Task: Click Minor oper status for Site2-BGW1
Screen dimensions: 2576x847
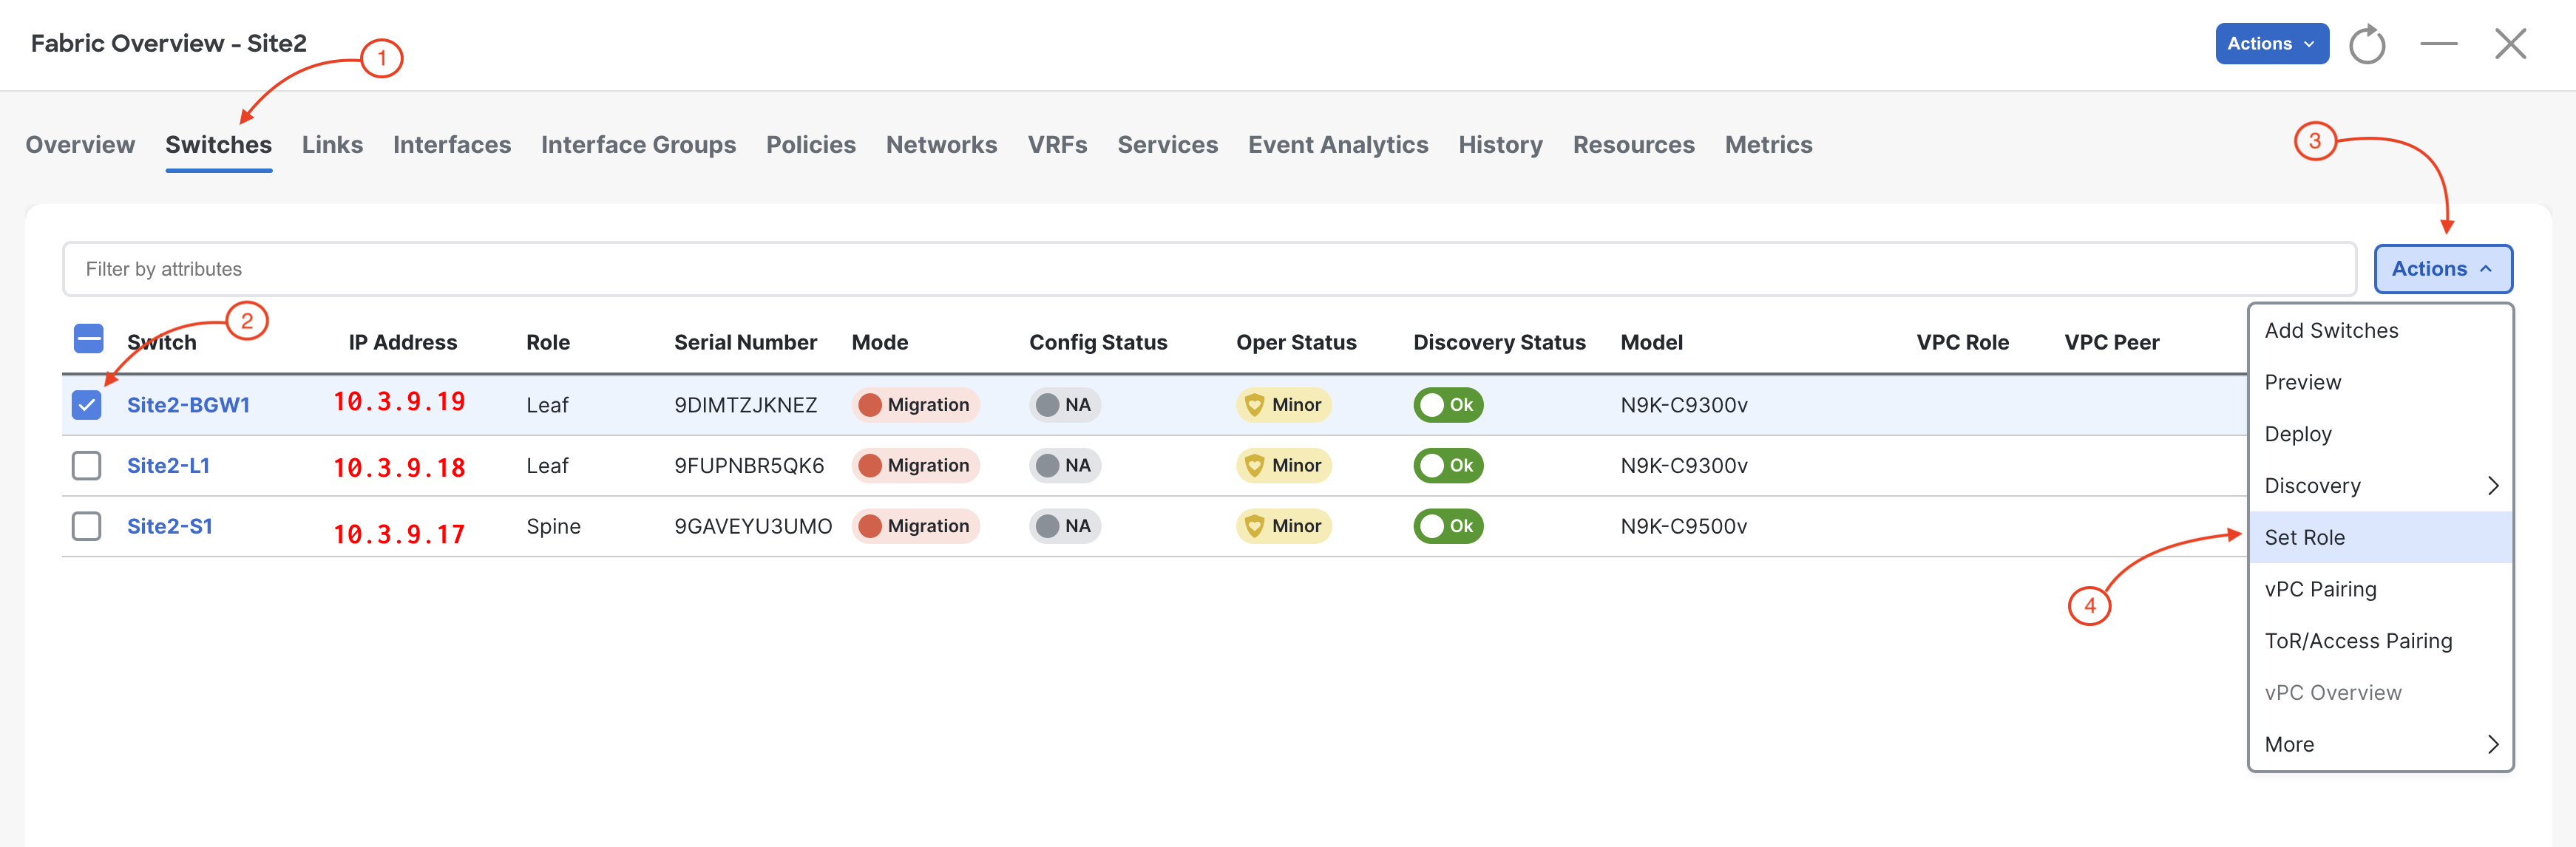Action: (x=1283, y=405)
